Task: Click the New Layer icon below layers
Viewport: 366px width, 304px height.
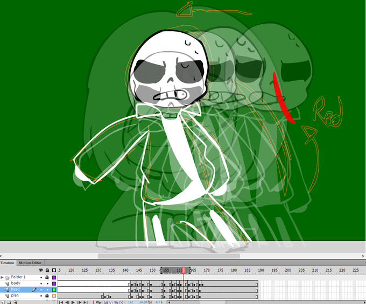Action: coord(3,302)
